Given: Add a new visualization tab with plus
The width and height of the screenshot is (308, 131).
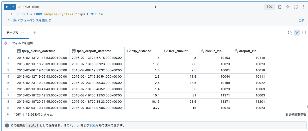Looking at the screenshot, I should click(x=35, y=33).
